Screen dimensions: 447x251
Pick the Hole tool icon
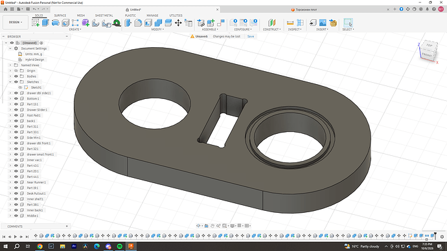pyautogui.click(x=65, y=23)
